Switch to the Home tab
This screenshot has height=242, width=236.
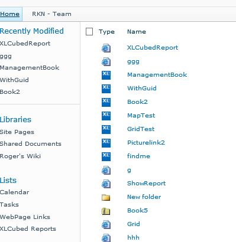[x=9, y=14]
